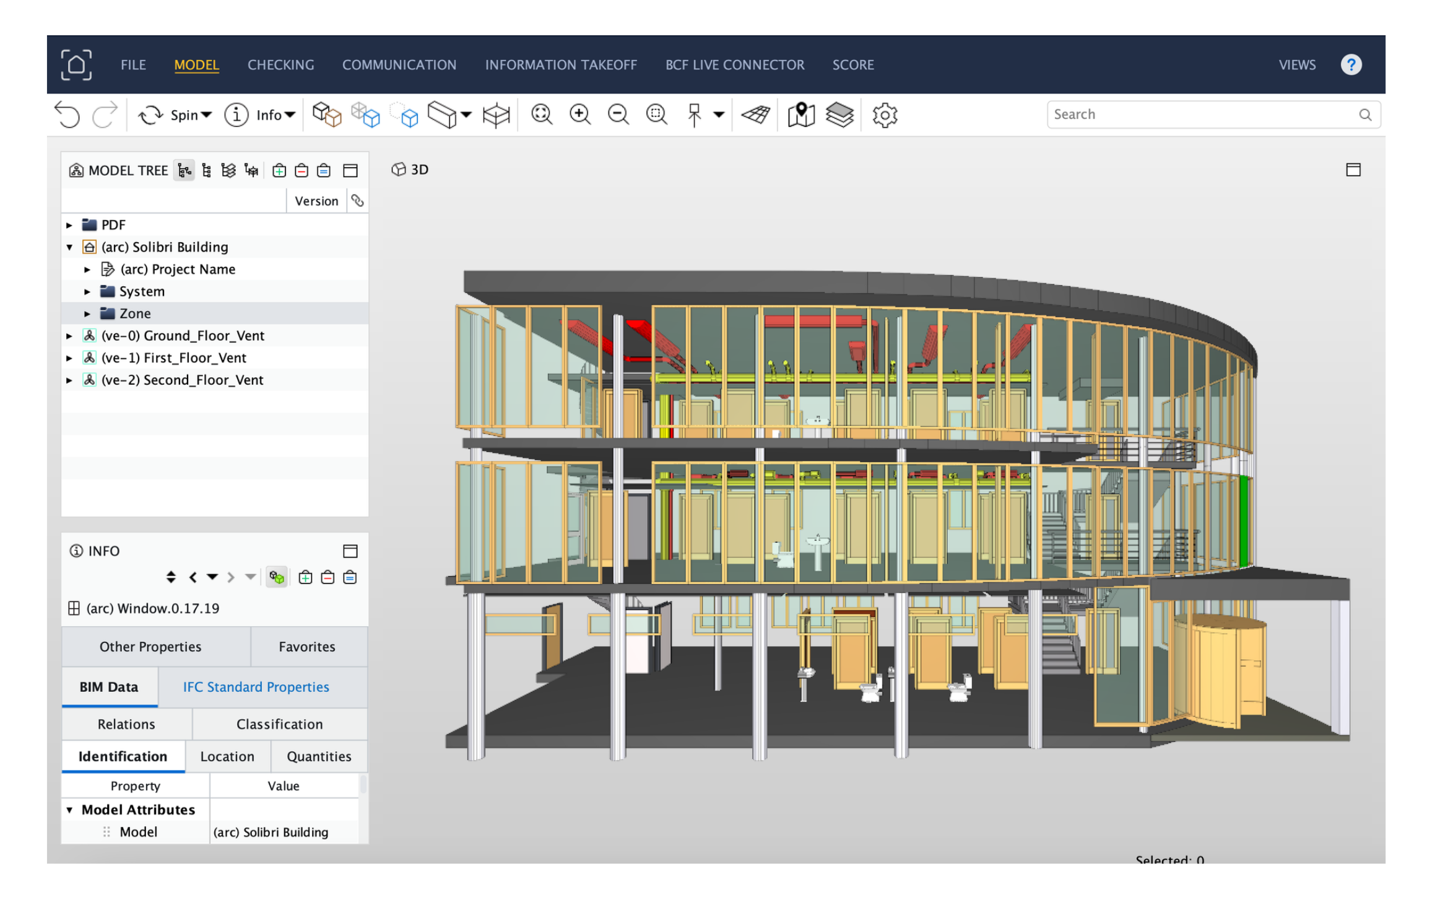Collapse the Model Attributes group

click(x=69, y=810)
